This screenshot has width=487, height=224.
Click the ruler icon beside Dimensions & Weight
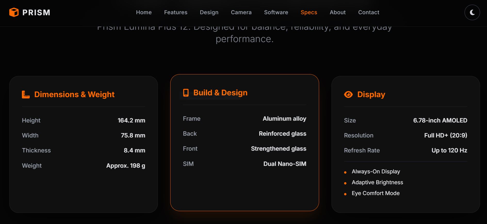(x=26, y=95)
